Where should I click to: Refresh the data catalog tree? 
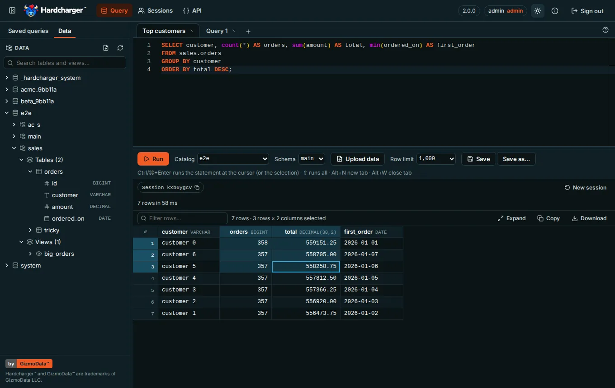tap(120, 48)
